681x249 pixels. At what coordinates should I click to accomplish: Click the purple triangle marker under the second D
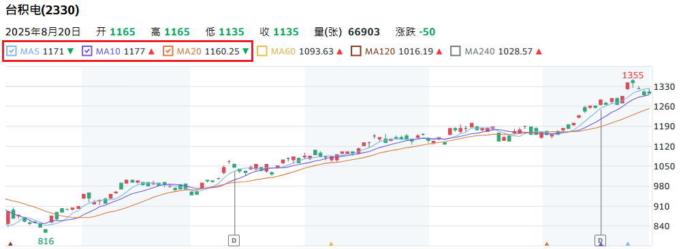coord(601,245)
